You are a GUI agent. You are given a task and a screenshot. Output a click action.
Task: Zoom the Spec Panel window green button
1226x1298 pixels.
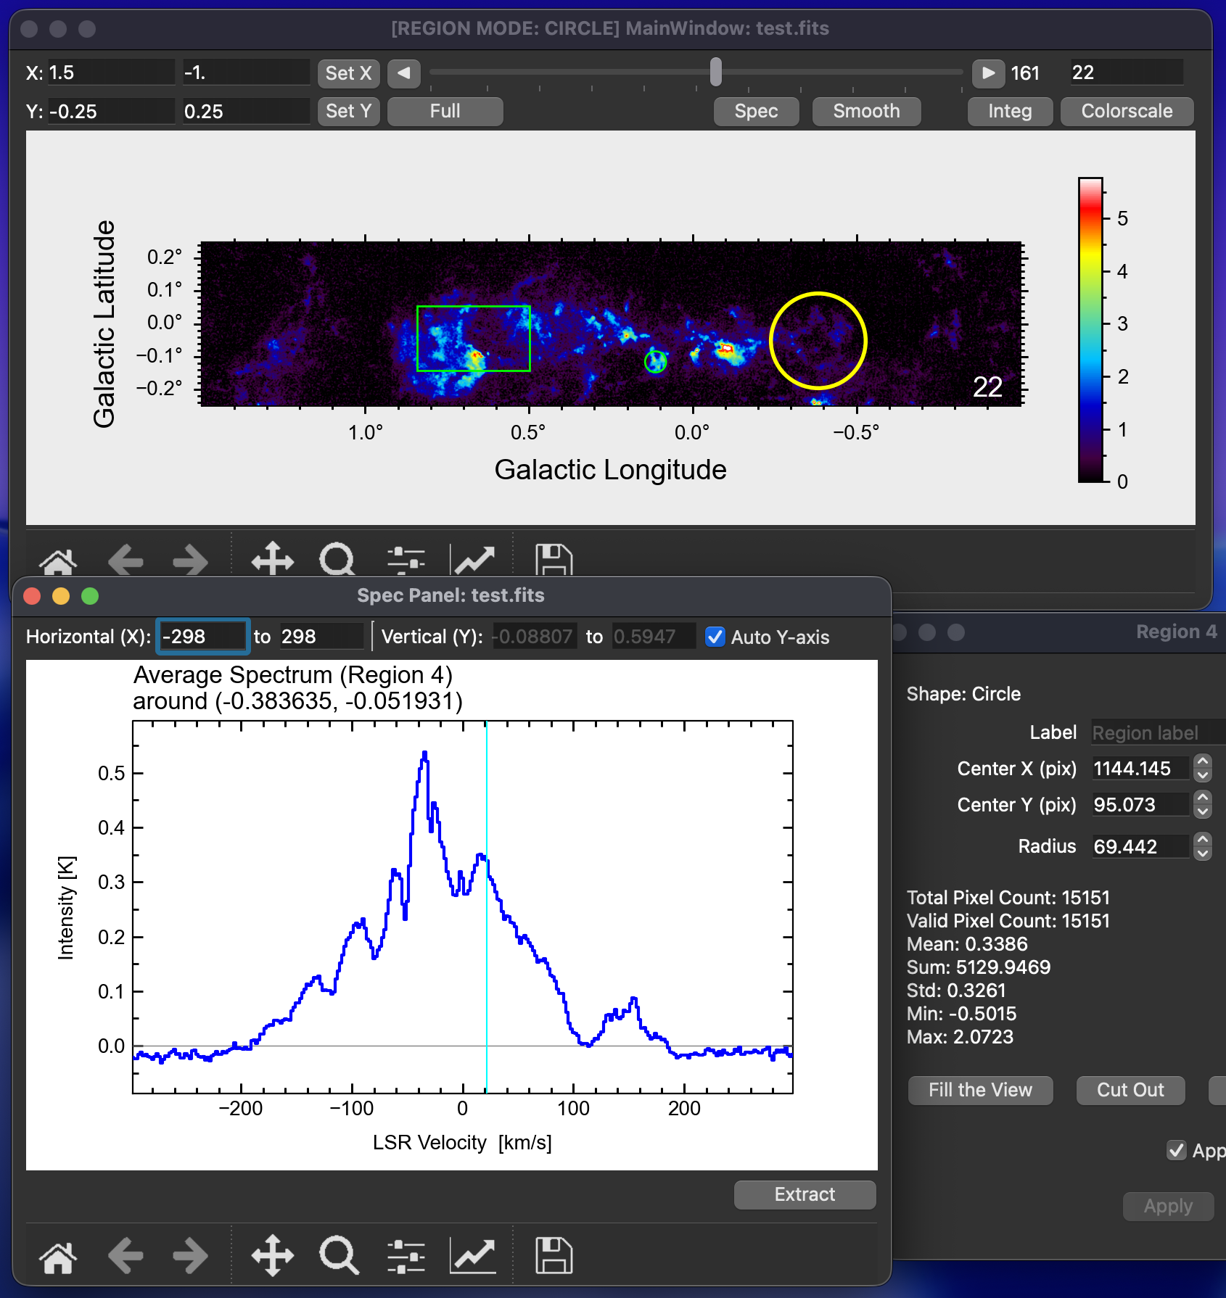[x=90, y=596]
